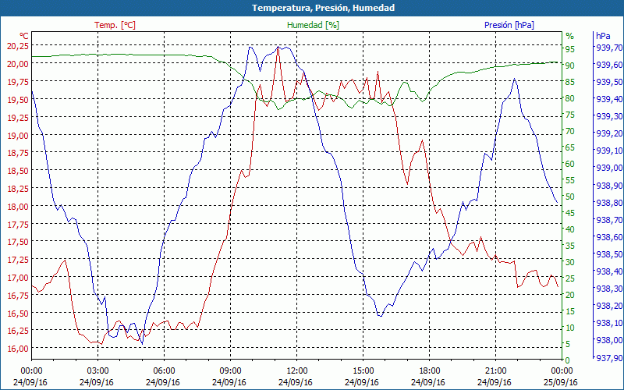Click the '18,25' temperature axis value
The width and height of the screenshot is (624, 390).
pyautogui.click(x=18, y=188)
